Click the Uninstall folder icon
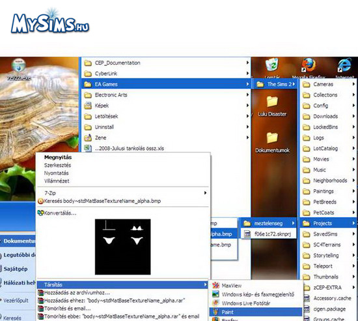This screenshot has height=321, width=358. [x=88, y=127]
